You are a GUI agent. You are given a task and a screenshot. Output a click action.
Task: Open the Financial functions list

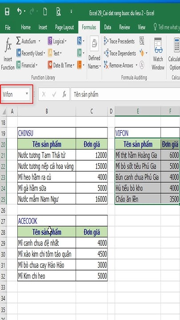pos(27,65)
